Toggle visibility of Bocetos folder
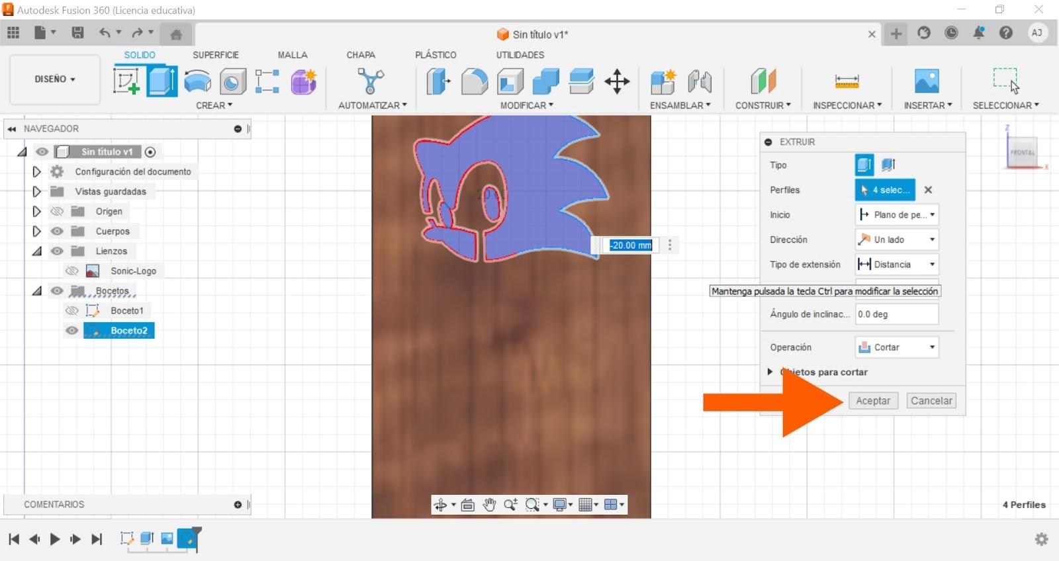Screen dimensions: 1059x561 pos(58,291)
